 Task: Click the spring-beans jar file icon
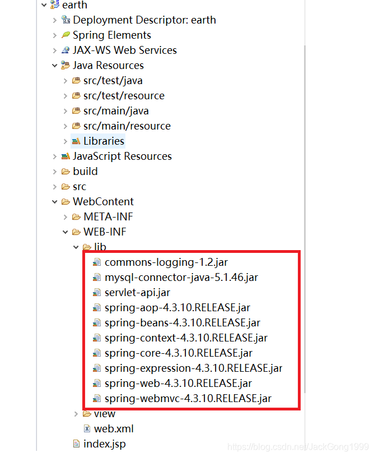97,323
